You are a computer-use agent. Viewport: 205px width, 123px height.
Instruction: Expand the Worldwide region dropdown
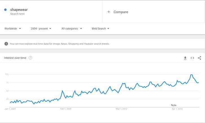click(x=13, y=28)
